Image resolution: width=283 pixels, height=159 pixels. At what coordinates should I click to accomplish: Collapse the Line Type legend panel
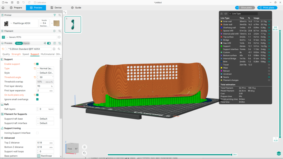point(221,14)
